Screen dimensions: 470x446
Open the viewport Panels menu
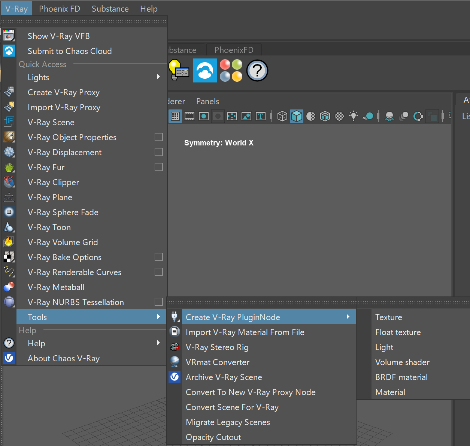pos(207,101)
